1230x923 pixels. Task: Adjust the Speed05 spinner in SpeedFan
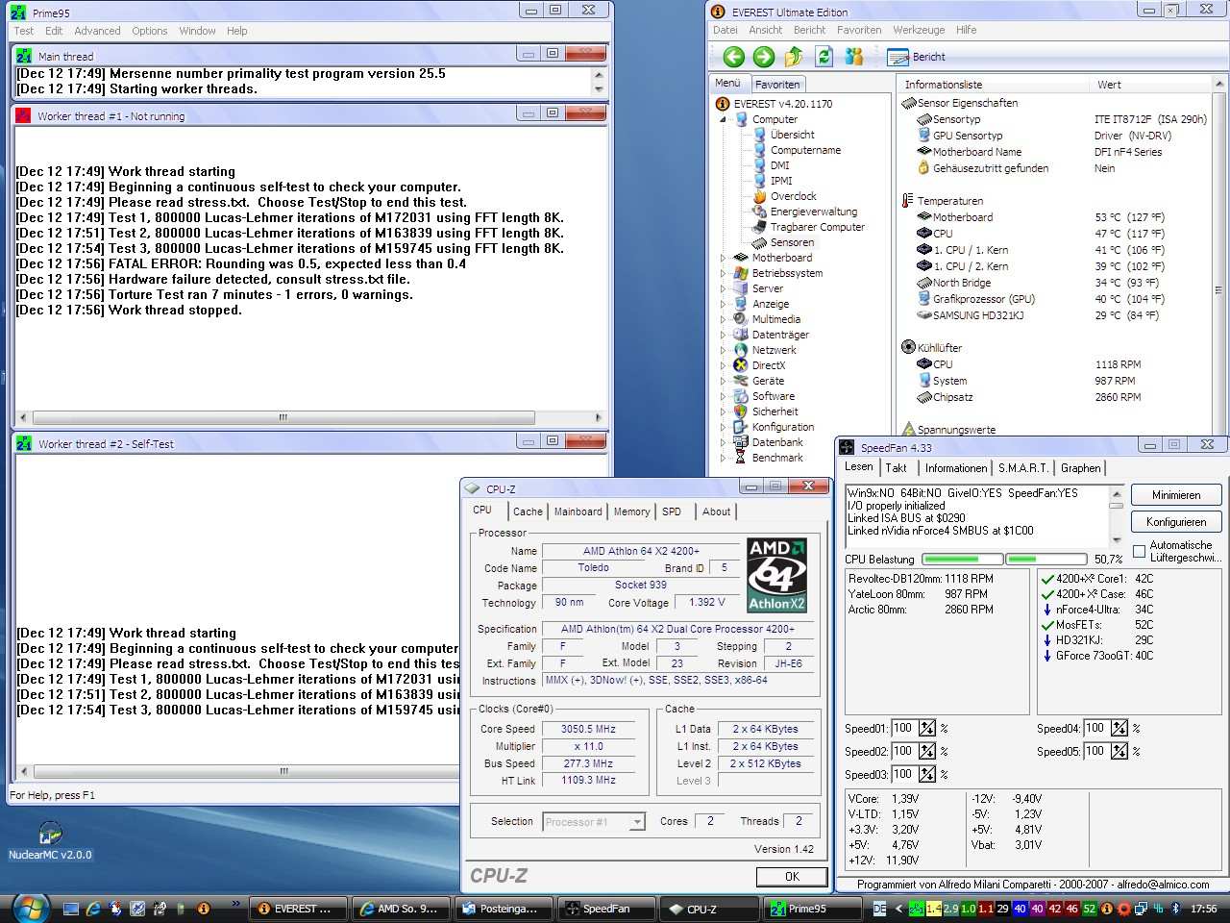pos(1119,751)
